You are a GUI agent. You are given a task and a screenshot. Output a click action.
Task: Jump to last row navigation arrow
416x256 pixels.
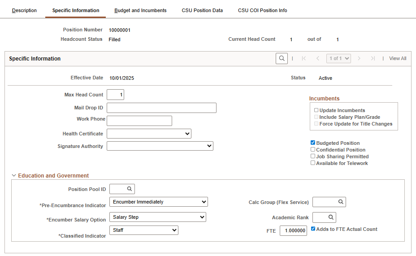point(373,58)
